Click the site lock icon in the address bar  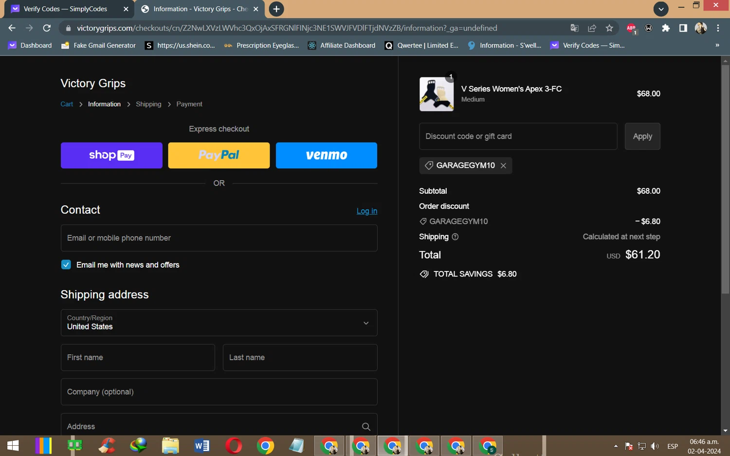click(68, 28)
